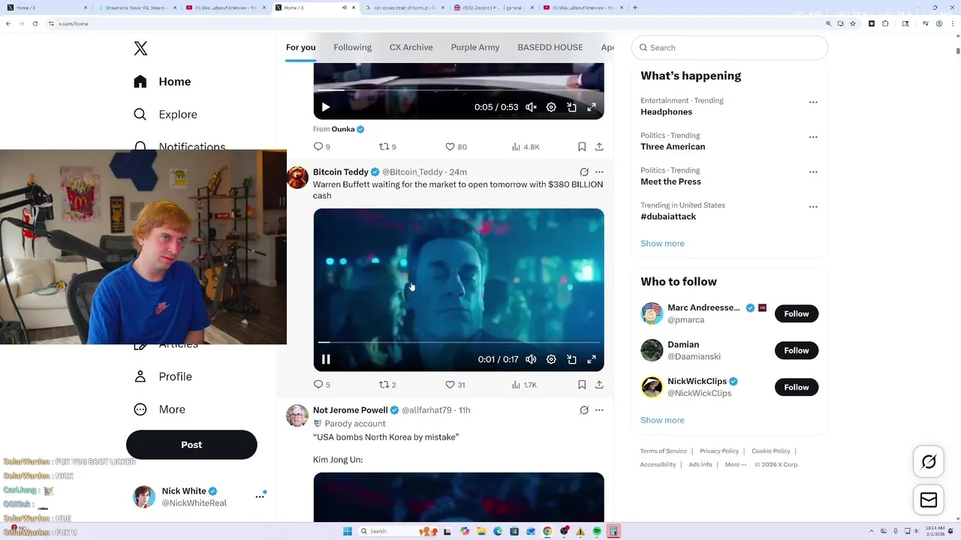Viewport: 961px width, 540px height.
Task: Unmute the Ounka video
Action: point(531,107)
